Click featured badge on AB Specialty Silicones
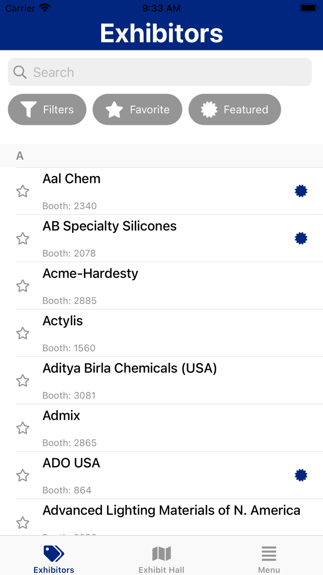The height and width of the screenshot is (575, 323). (x=301, y=239)
